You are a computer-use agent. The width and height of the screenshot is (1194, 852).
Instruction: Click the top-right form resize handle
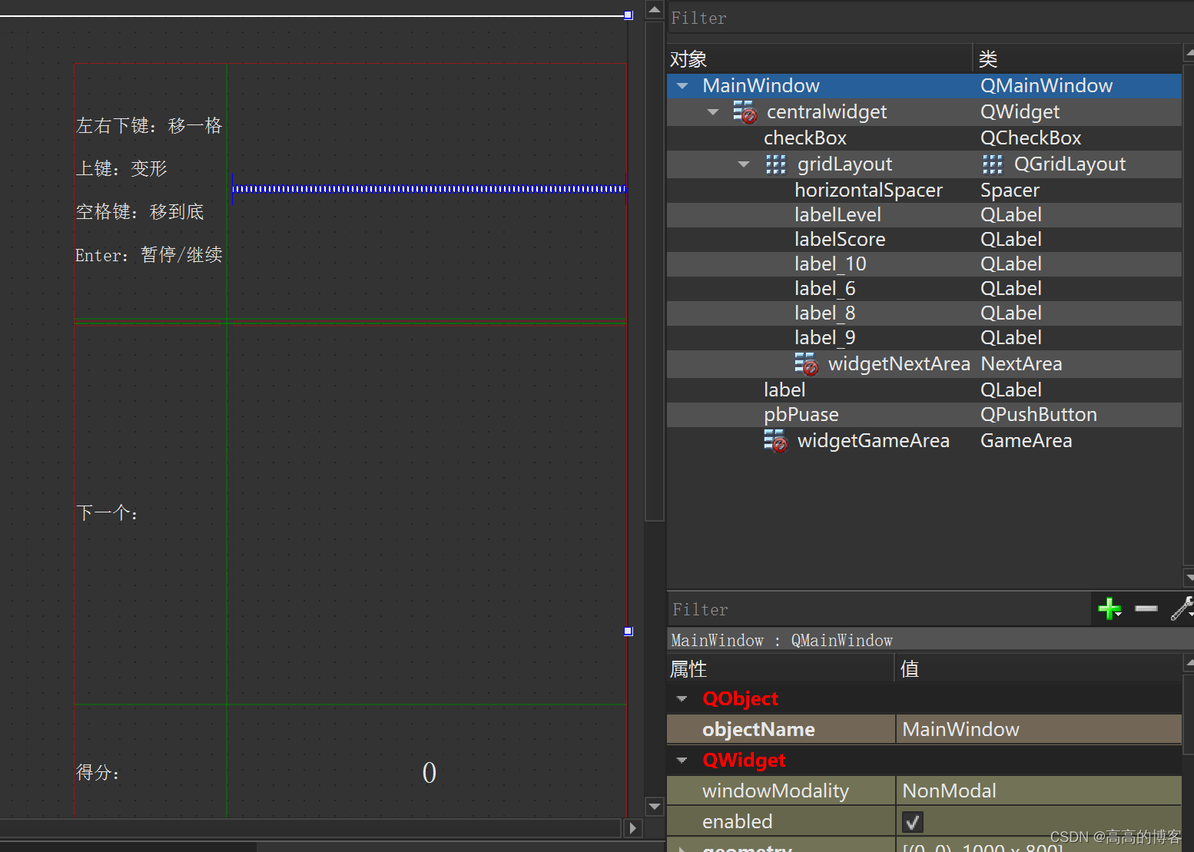[628, 15]
